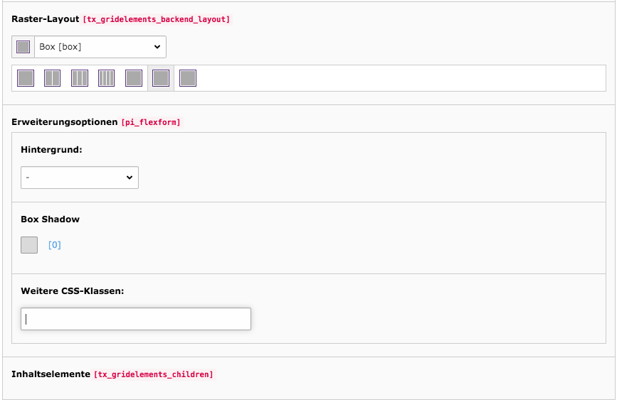This screenshot has width=617, height=402.
Task: Enable the Box Shadow checkbox
Action: (29, 245)
